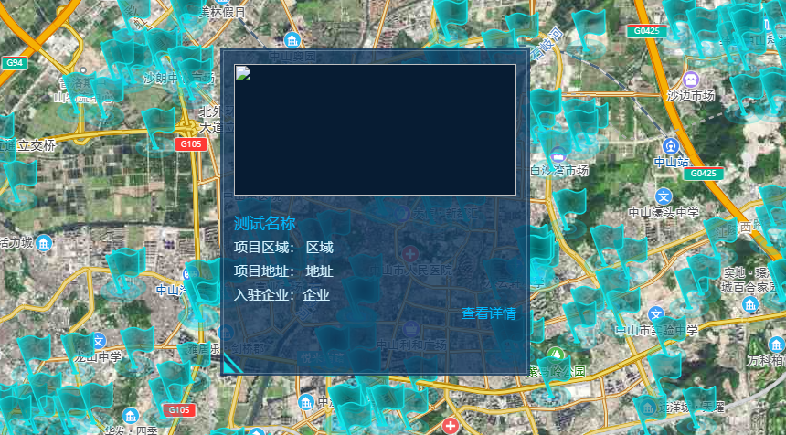This screenshot has height=435, width=786.
Task: Click the 中山市实验中学 school icon
Action: click(x=656, y=314)
